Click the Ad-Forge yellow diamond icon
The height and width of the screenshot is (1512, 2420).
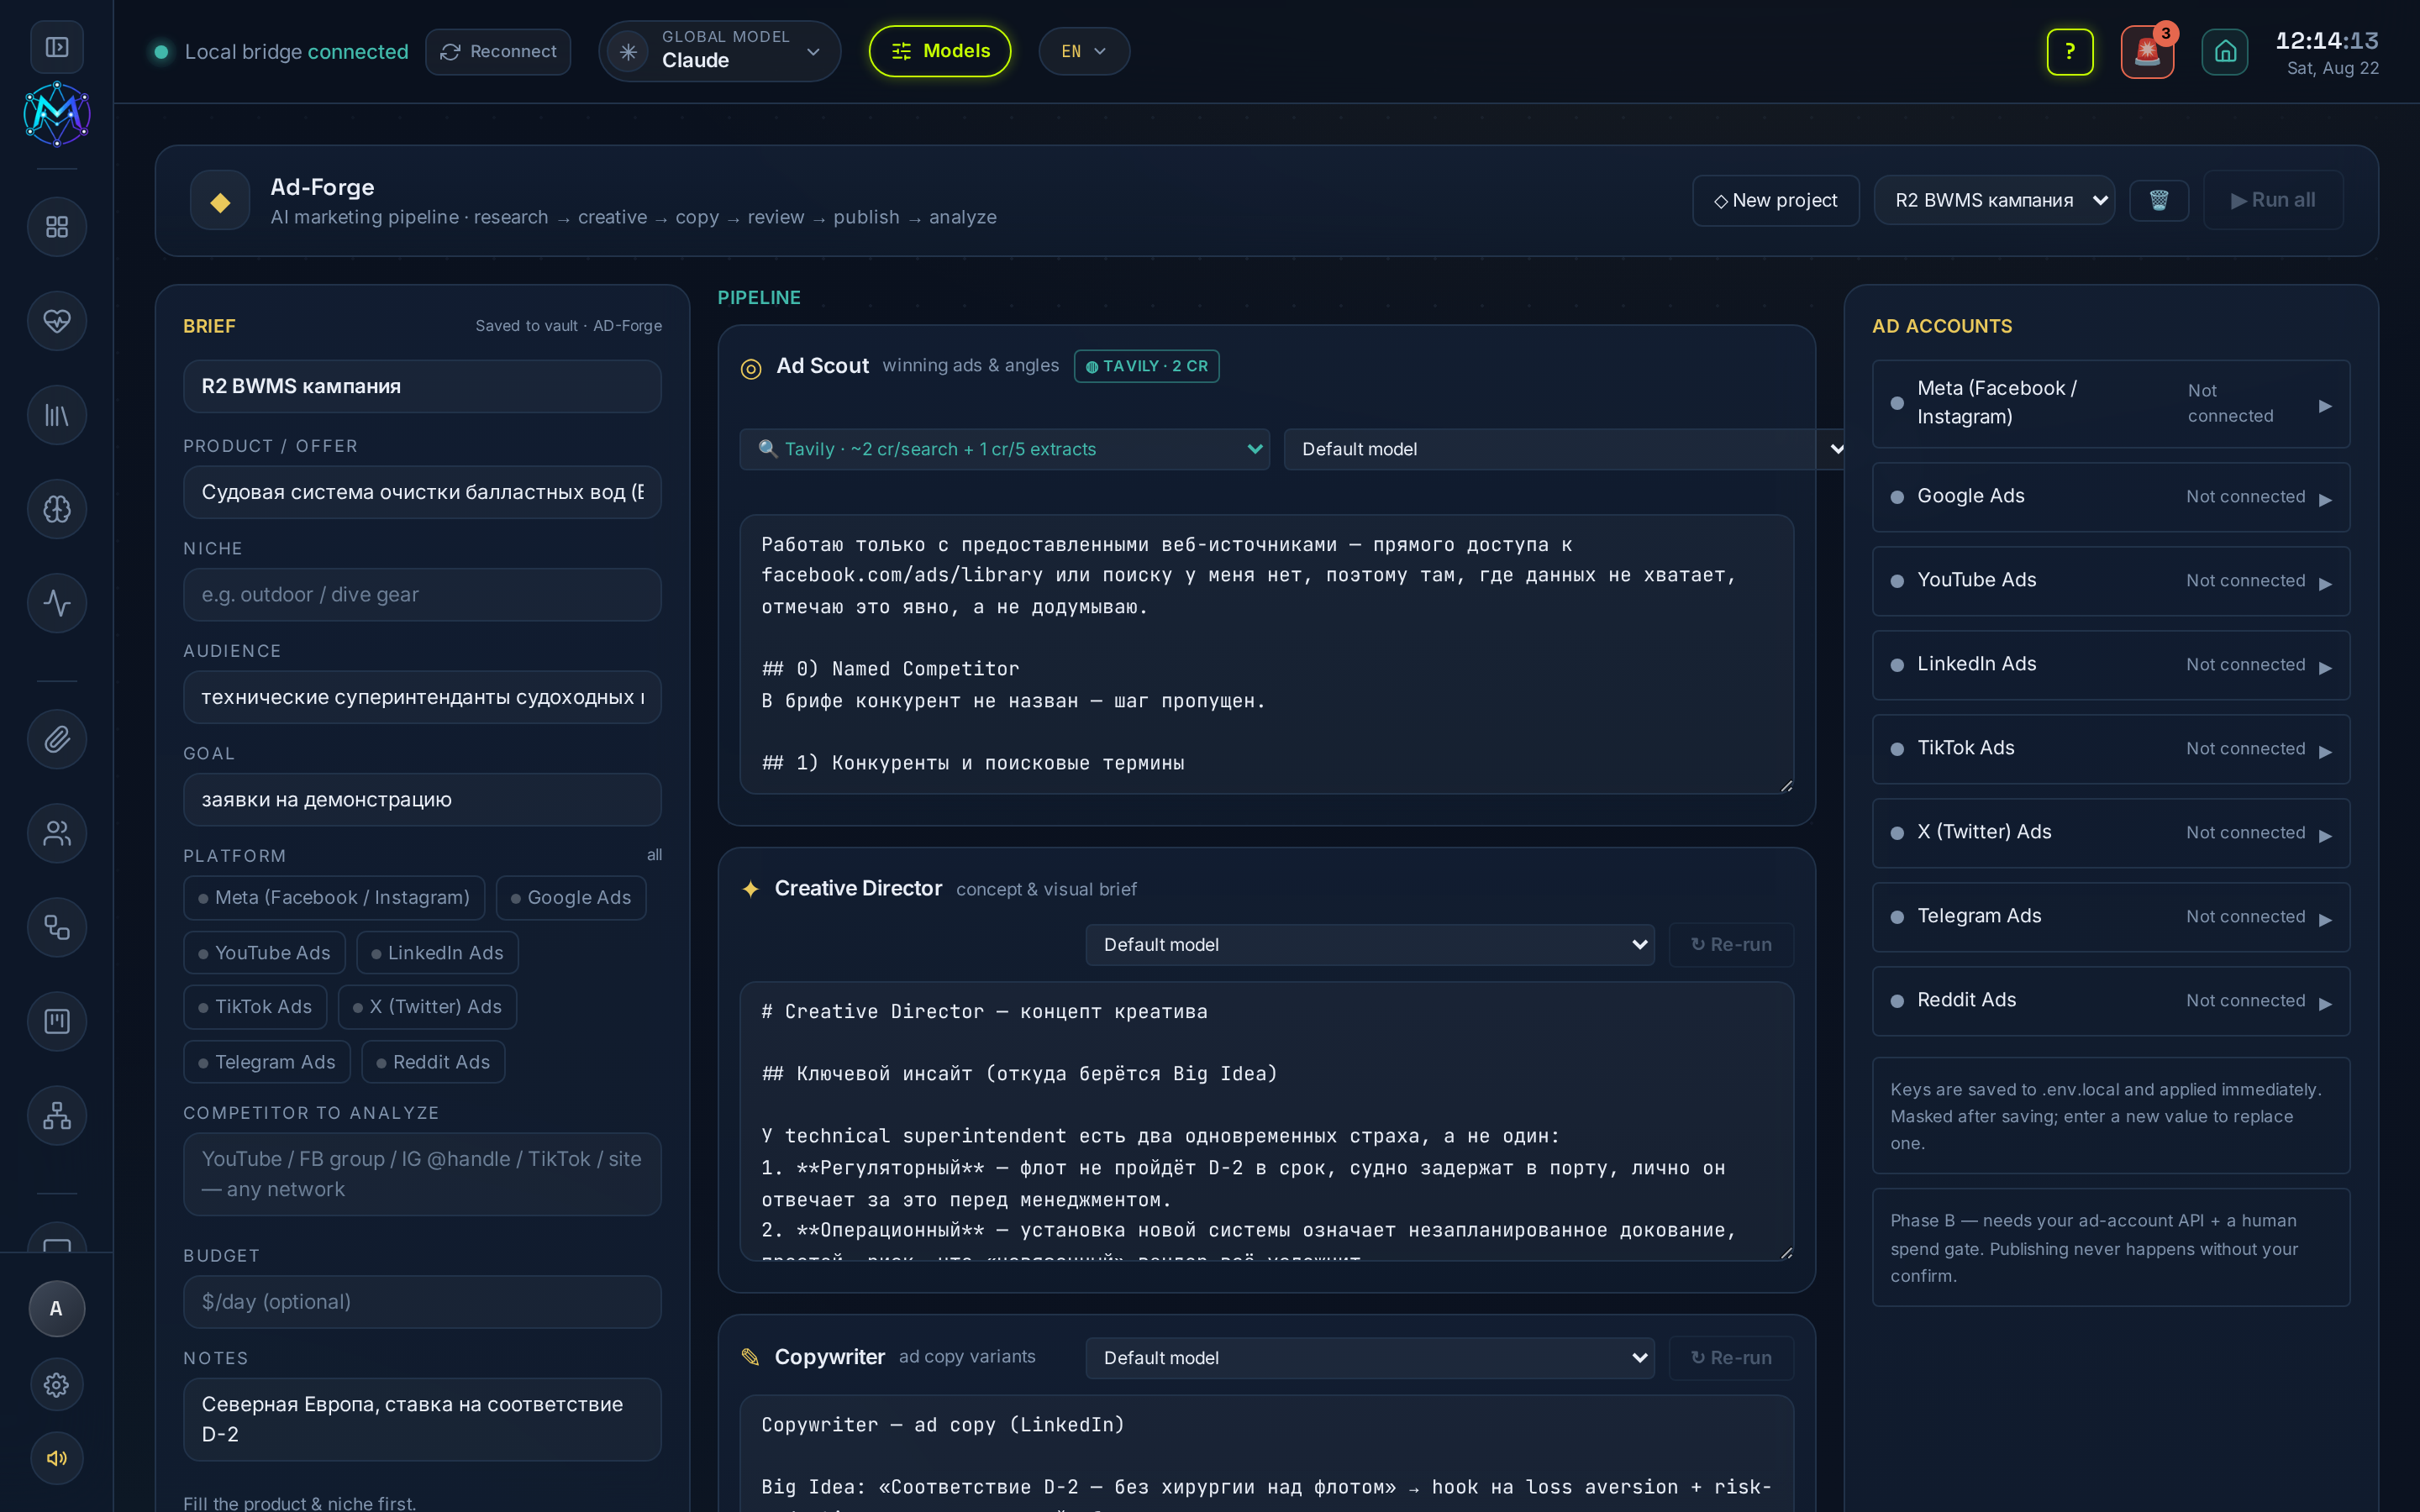pos(220,201)
